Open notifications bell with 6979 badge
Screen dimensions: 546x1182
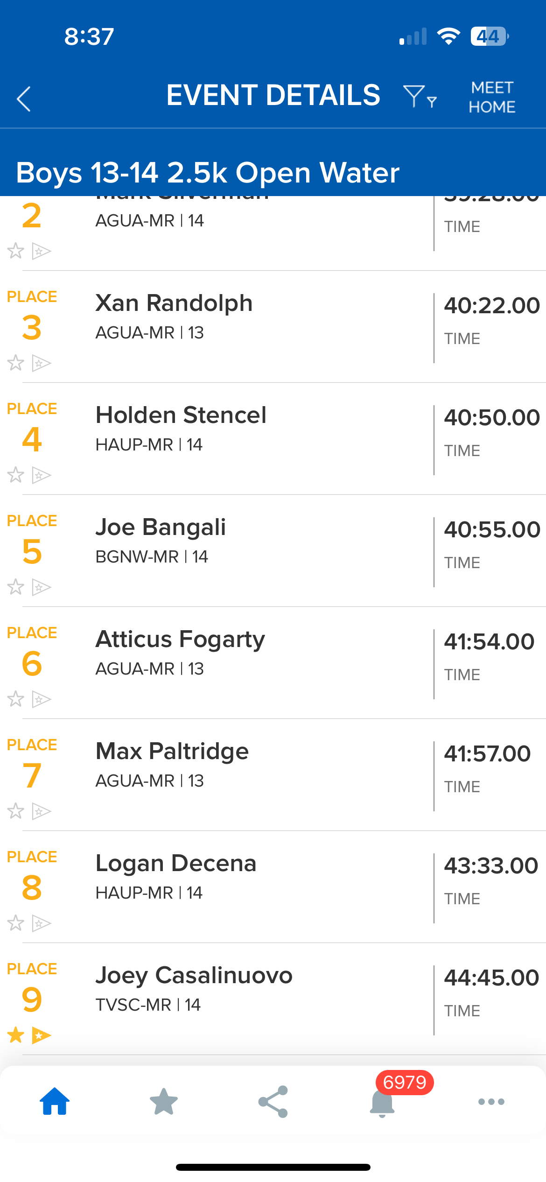click(x=382, y=1101)
